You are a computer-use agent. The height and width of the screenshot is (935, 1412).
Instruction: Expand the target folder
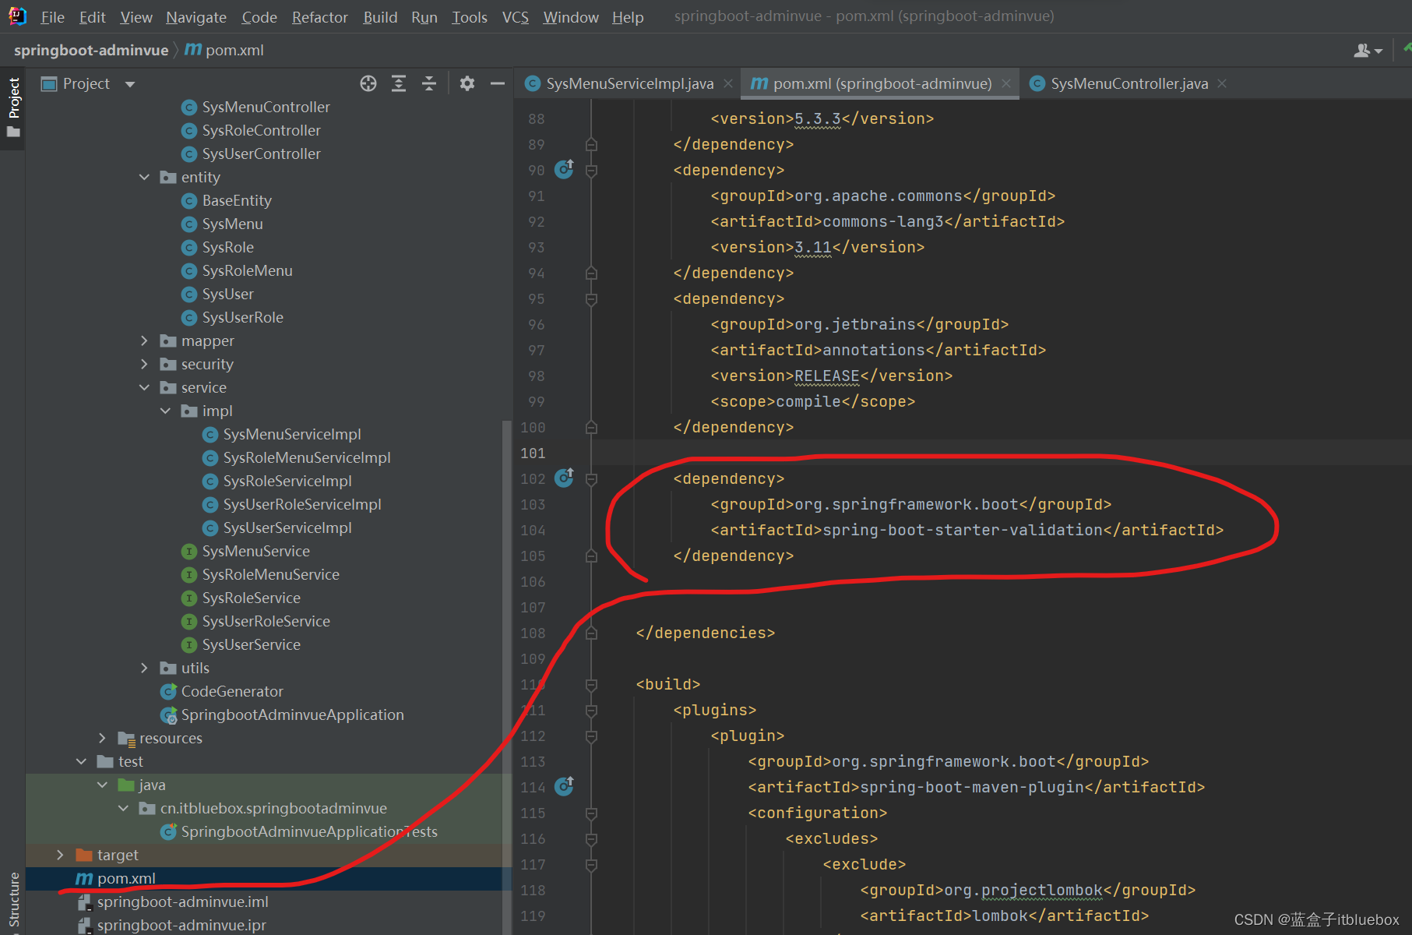click(x=60, y=855)
